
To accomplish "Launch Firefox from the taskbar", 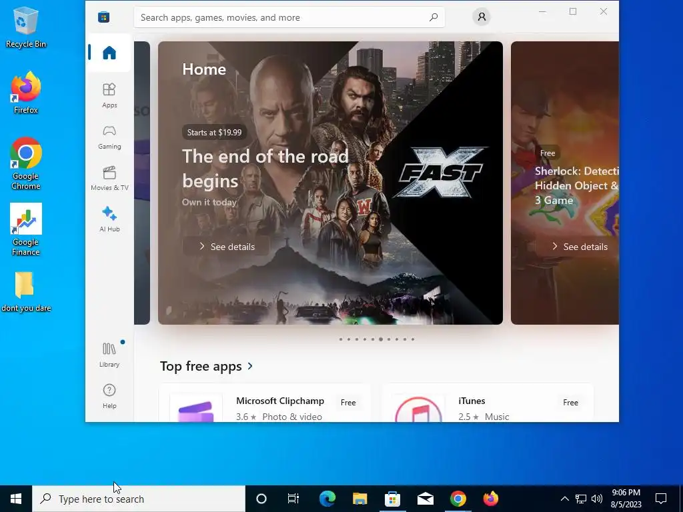I will pyautogui.click(x=490, y=499).
